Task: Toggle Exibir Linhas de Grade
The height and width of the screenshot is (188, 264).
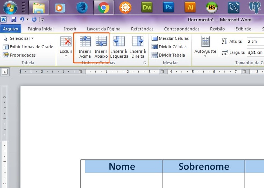Action: coord(28,47)
